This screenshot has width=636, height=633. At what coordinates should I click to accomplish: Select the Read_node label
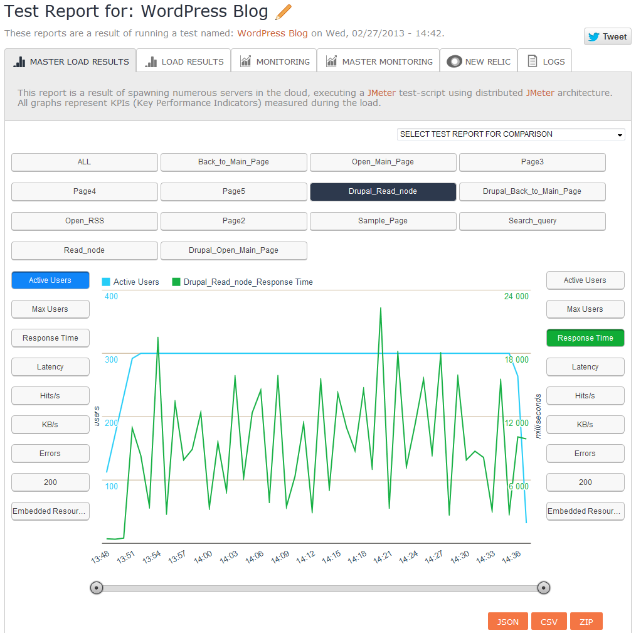[85, 251]
